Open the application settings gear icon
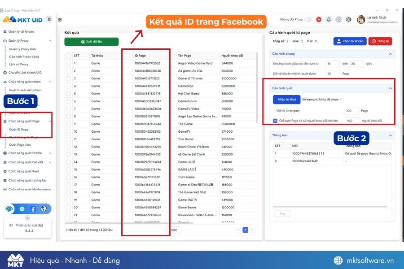Image resolution: width=404 pixels, height=269 pixels. (349, 20)
